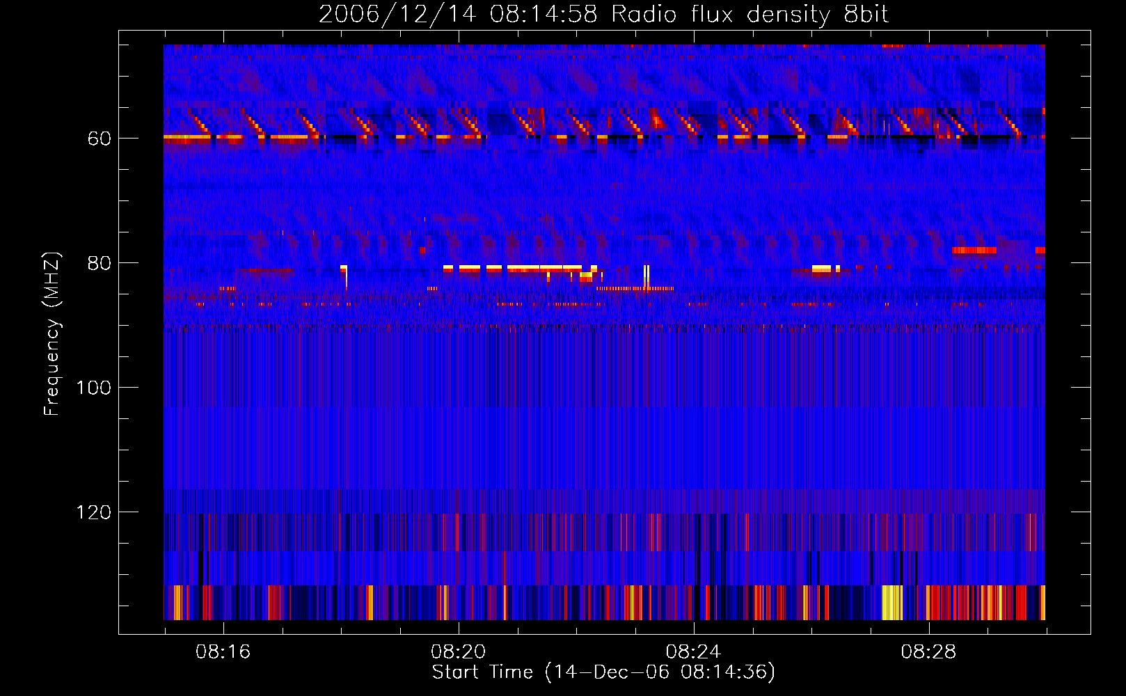Click the 'Start Time (14-Dec-06 08:14:36)' x-axis label

coord(603,672)
